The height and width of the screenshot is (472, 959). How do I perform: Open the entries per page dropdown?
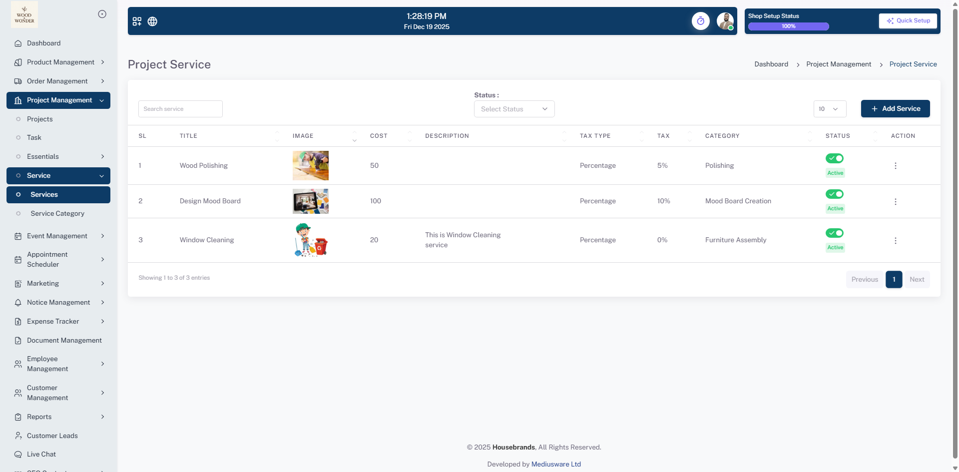829,109
